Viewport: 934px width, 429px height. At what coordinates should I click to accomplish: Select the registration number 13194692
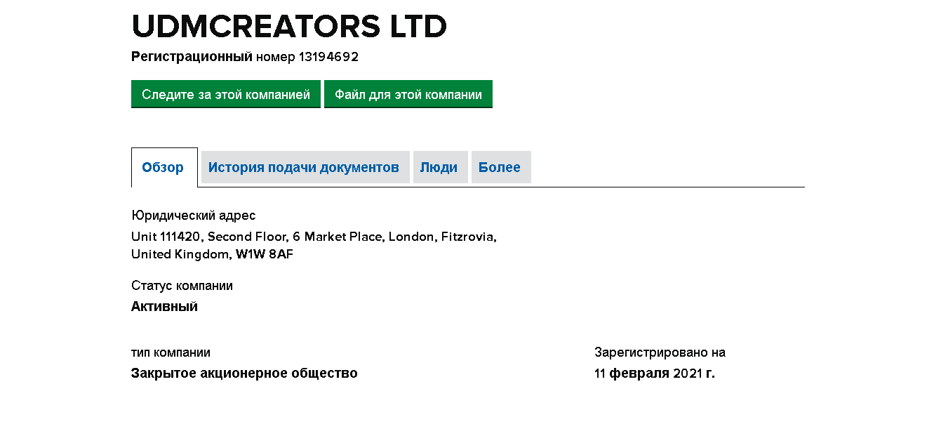tap(328, 57)
